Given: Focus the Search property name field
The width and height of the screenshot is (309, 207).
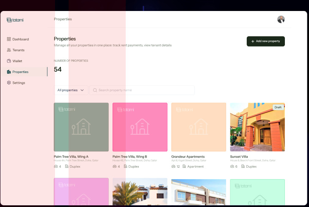Looking at the screenshot, I should (x=142, y=90).
